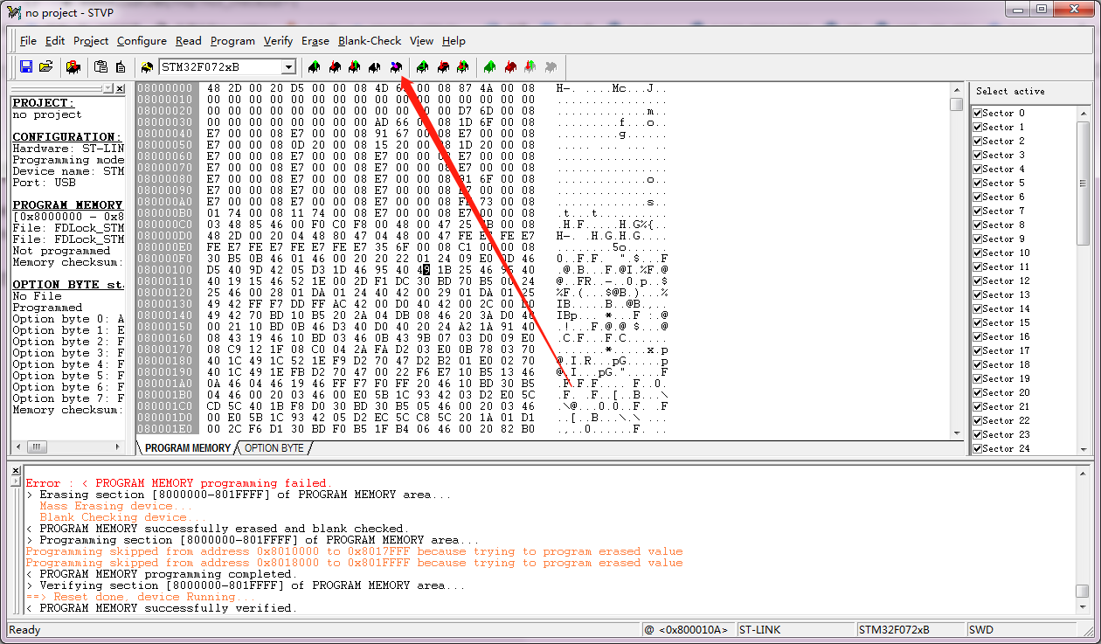This screenshot has height=644, width=1101.
Task: Uncheck Sector 0 checkbox
Action: coord(977,113)
